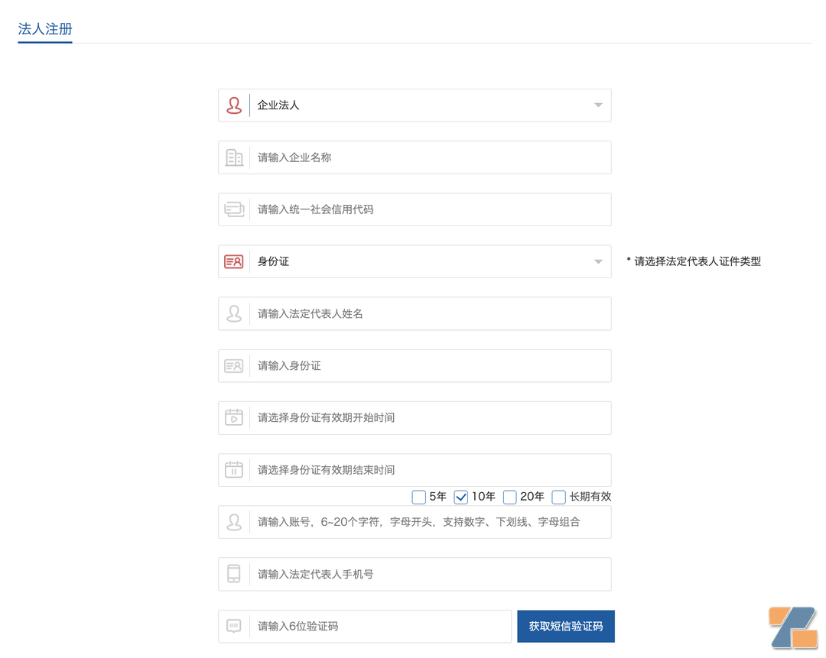
Task: Select the 法人注册 tab
Action: 44,29
